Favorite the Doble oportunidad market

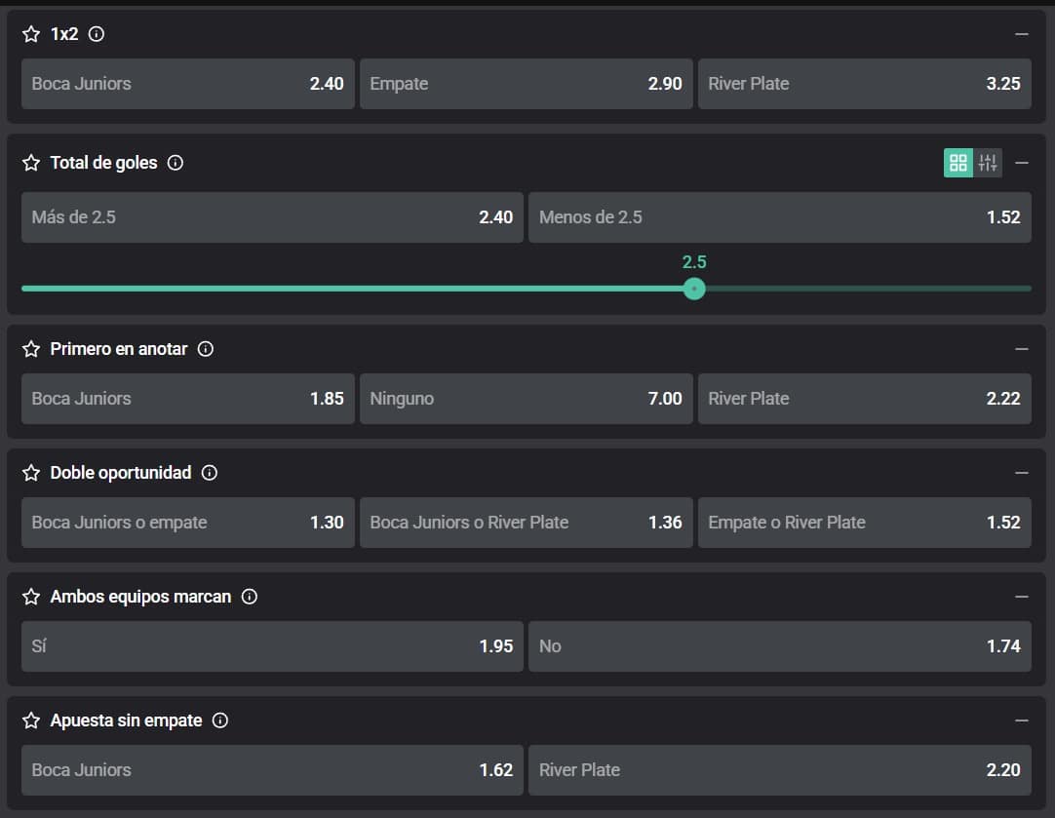pyautogui.click(x=31, y=473)
